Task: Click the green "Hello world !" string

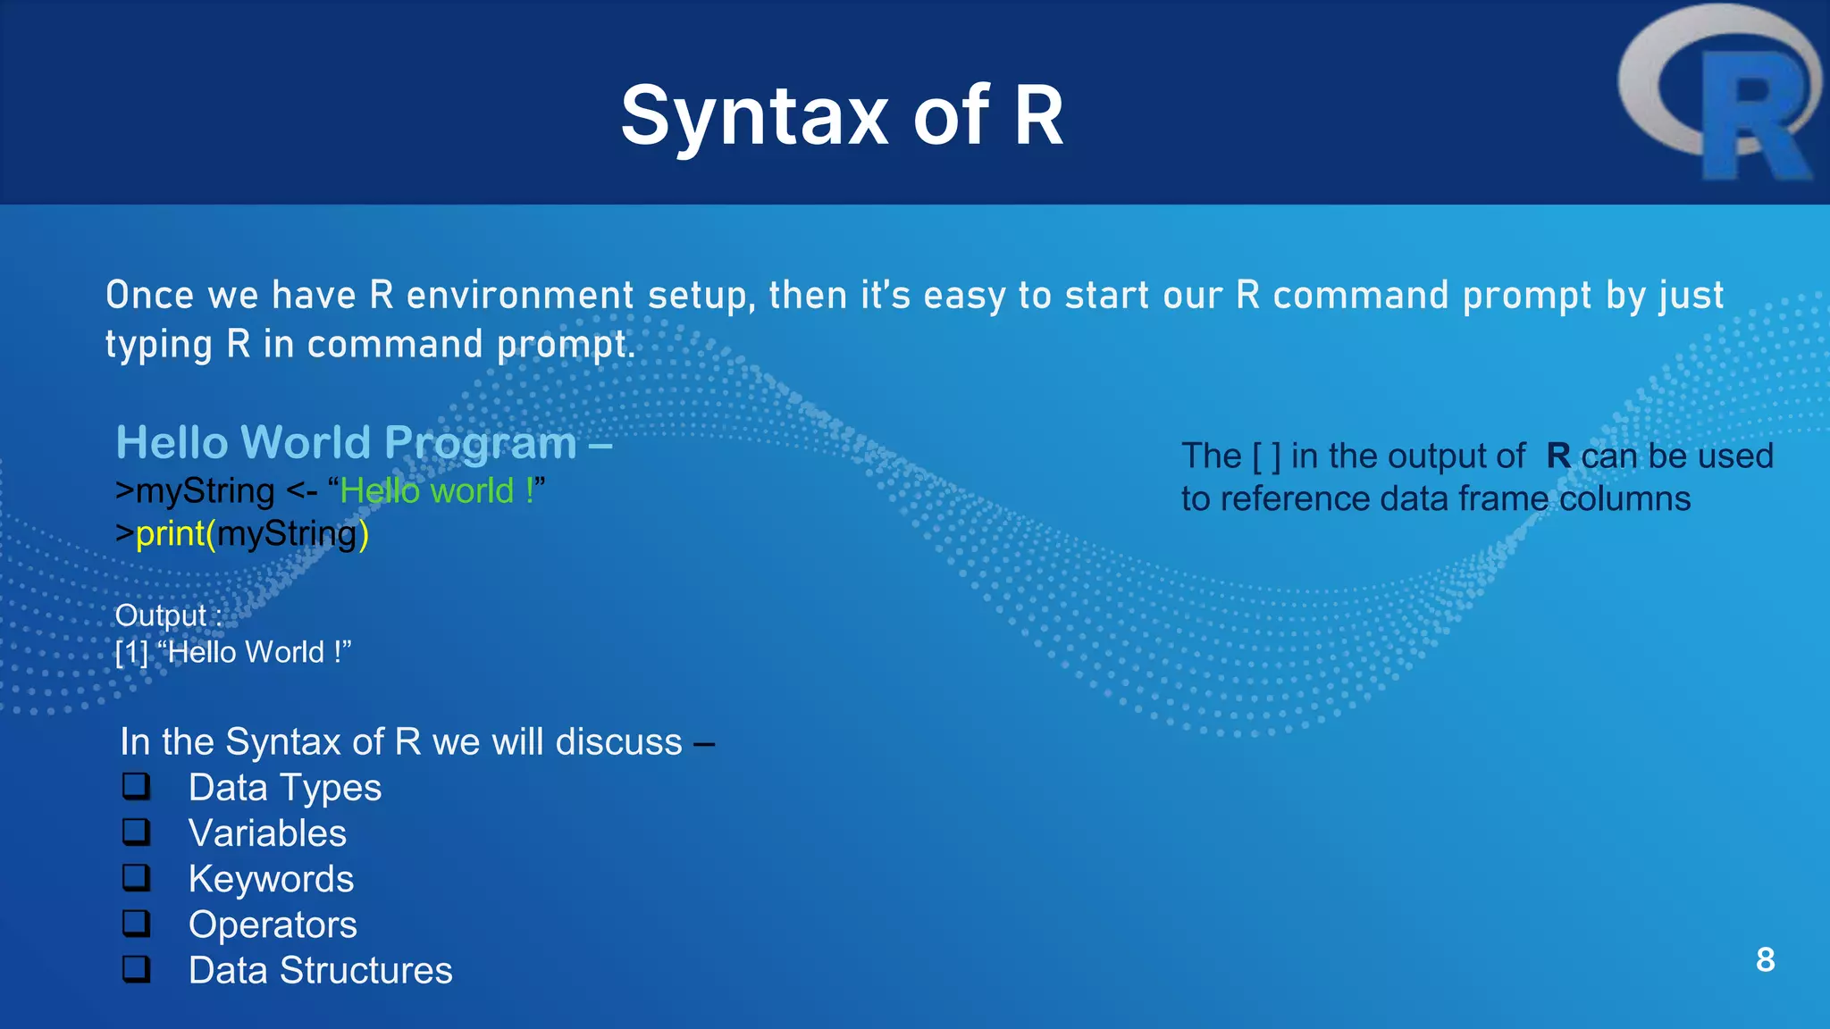Action: pos(436,491)
